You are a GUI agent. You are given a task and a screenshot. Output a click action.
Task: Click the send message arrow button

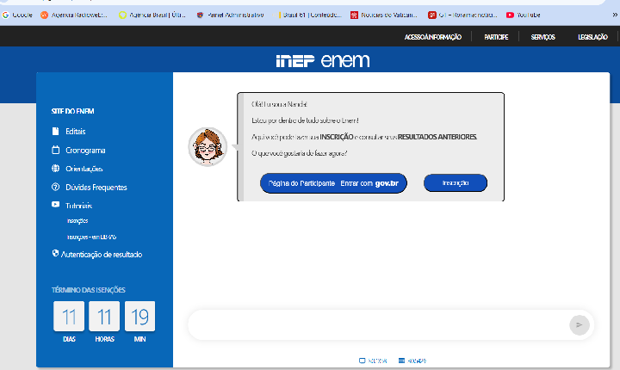tap(580, 325)
